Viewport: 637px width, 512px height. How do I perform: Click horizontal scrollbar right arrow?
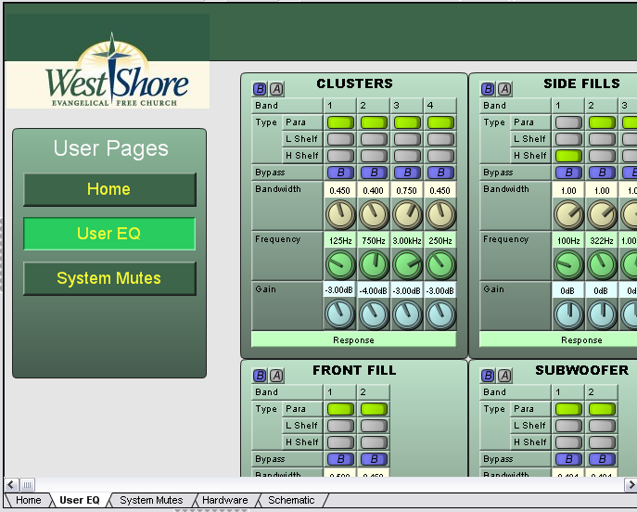631,484
